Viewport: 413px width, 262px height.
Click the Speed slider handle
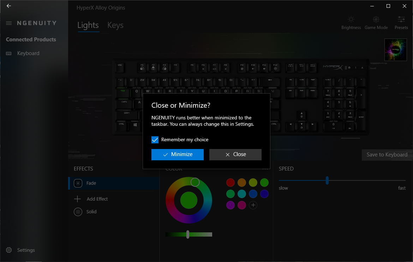pyautogui.click(x=327, y=180)
